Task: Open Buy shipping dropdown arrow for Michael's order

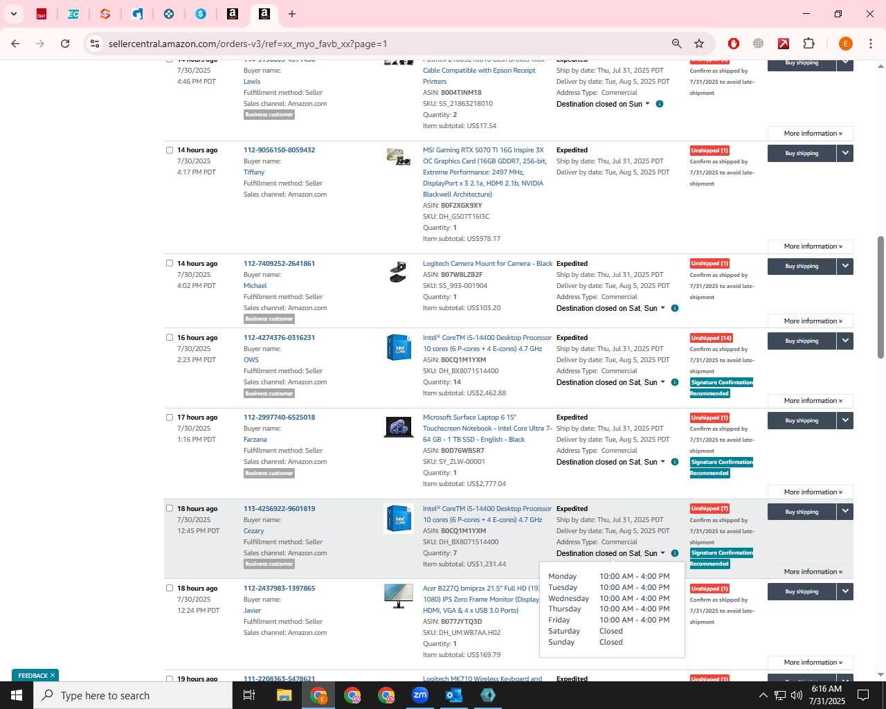Action: click(x=844, y=266)
